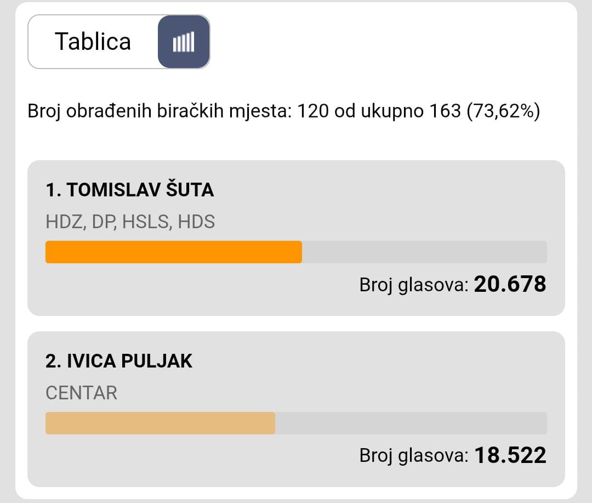Select the Tablica view option

coord(93,42)
